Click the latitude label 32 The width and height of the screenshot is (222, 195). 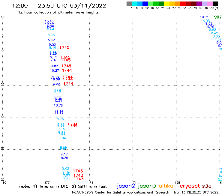2,148
